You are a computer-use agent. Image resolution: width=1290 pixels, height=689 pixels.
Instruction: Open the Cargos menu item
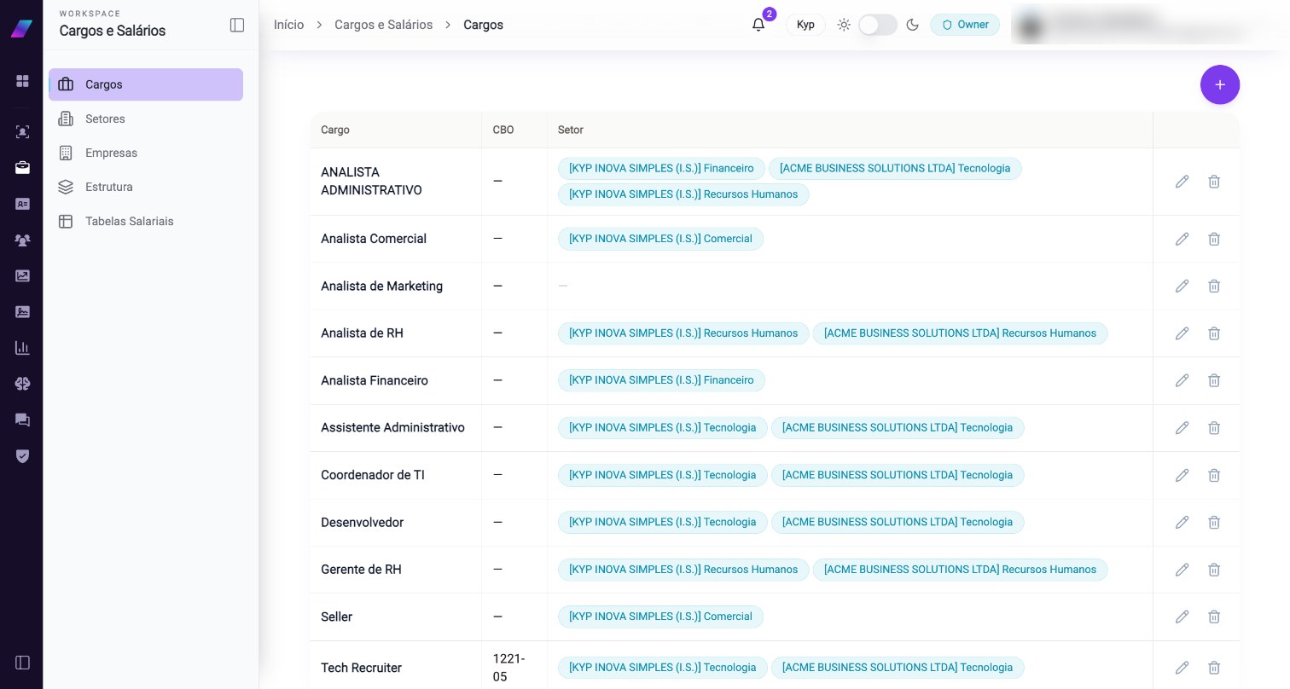tap(146, 84)
